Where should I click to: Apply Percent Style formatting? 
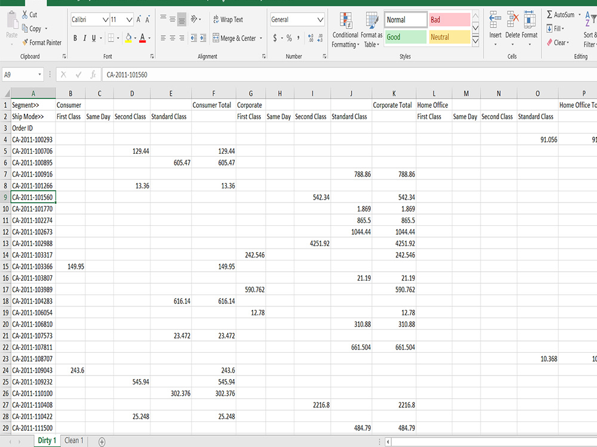(289, 38)
